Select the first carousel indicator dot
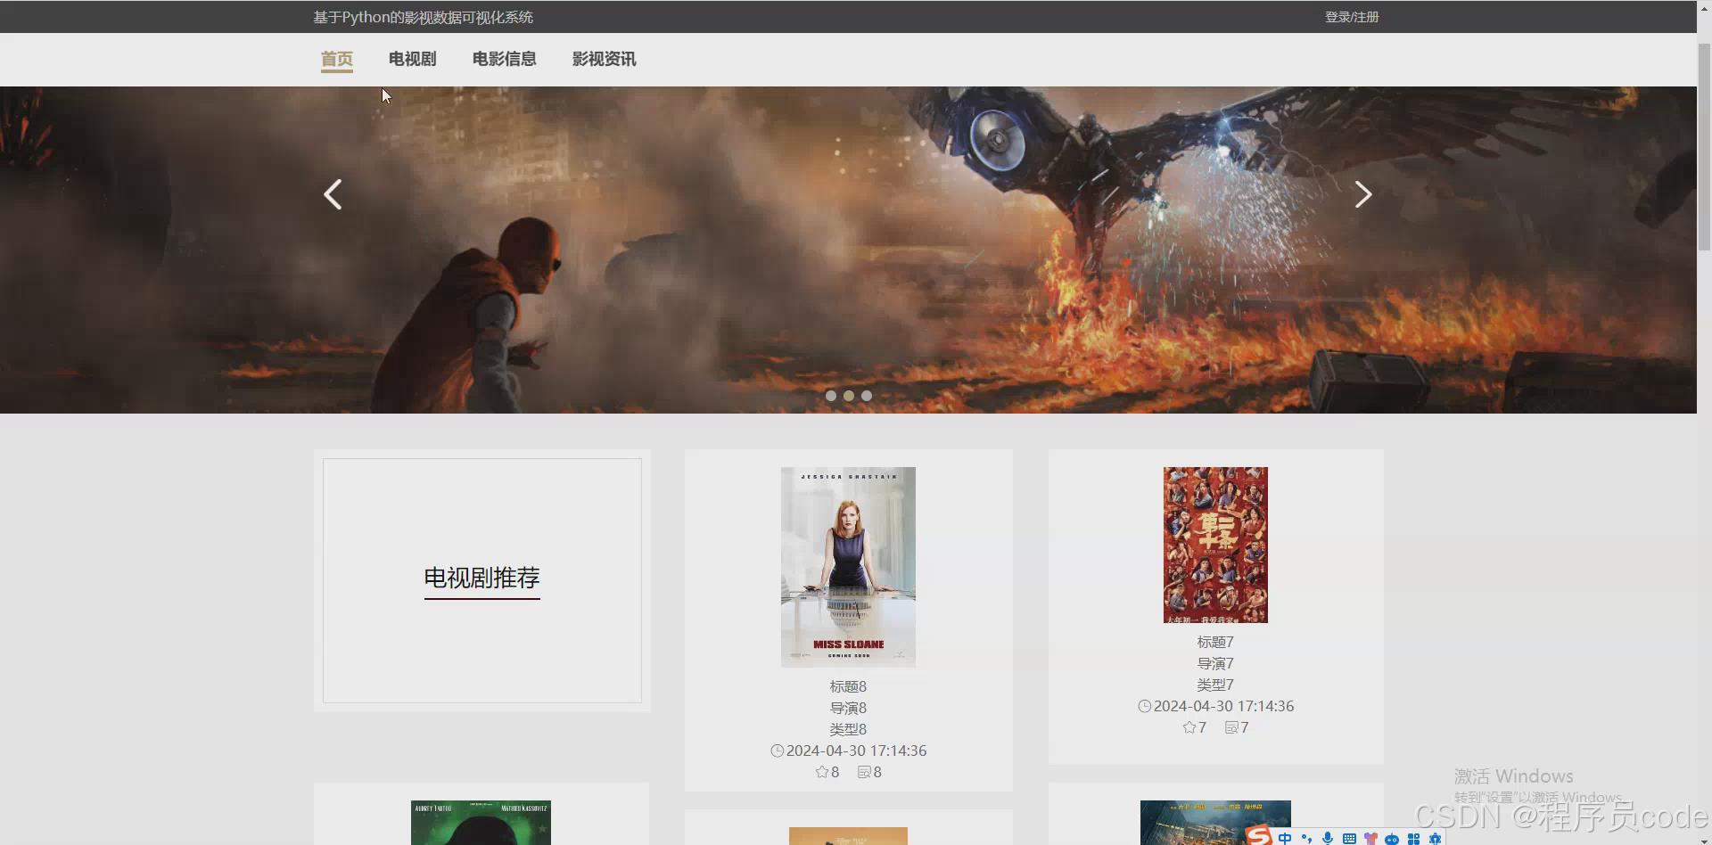This screenshot has height=845, width=1712. pyautogui.click(x=831, y=396)
